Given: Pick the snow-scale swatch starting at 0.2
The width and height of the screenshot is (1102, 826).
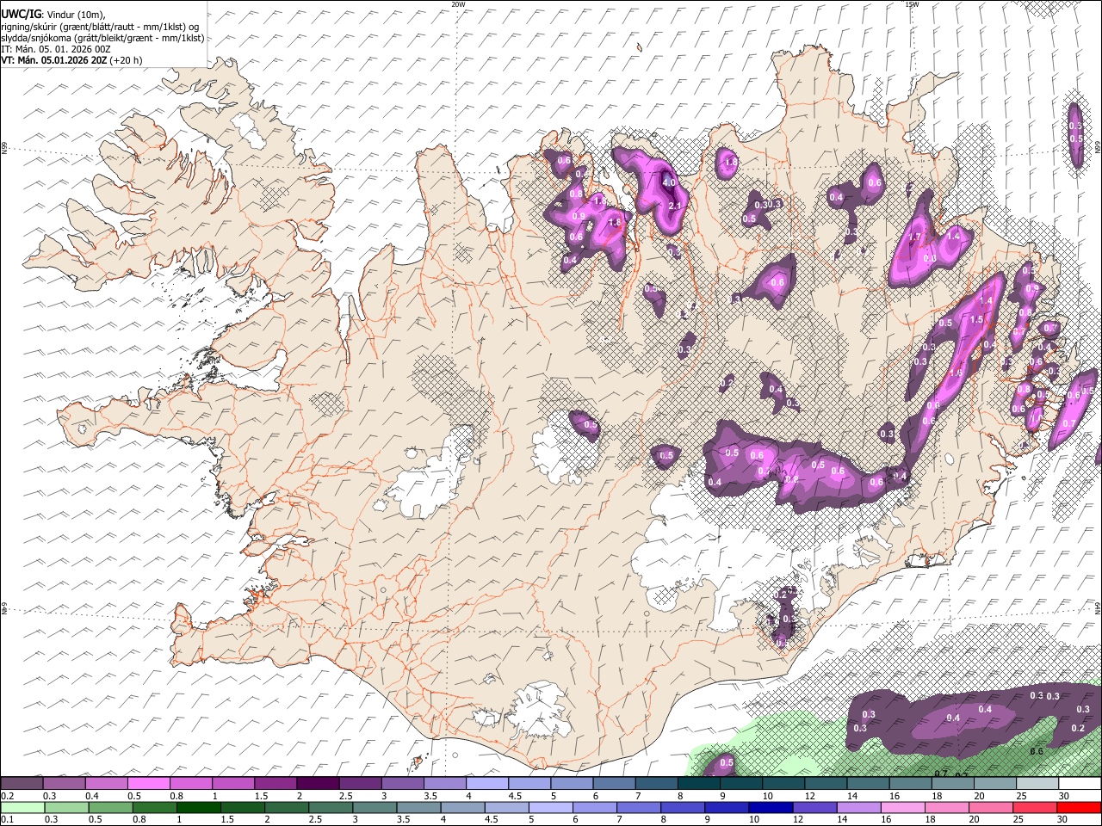Looking at the screenshot, I should point(22,783).
